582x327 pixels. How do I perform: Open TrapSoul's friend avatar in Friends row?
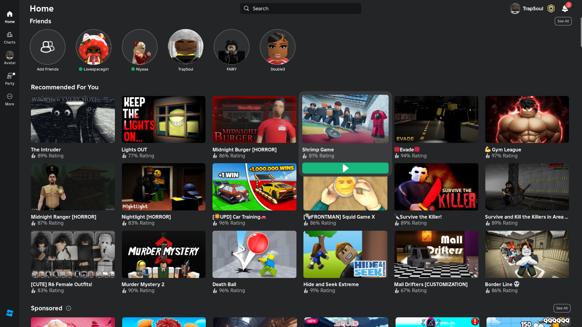[186, 47]
